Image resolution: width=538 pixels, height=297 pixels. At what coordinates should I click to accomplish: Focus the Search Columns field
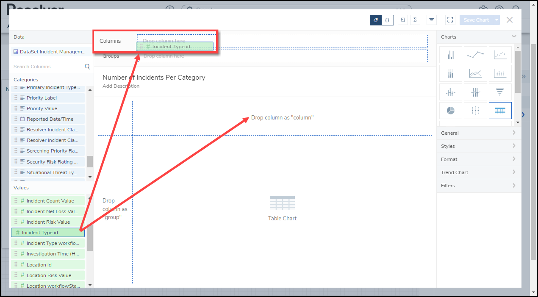[47, 67]
